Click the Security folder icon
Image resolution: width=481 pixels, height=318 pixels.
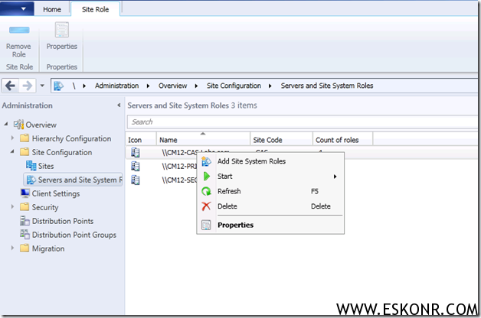(25, 207)
